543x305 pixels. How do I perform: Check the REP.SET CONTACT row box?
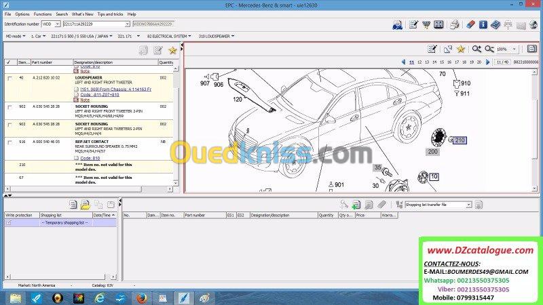[x=10, y=142]
